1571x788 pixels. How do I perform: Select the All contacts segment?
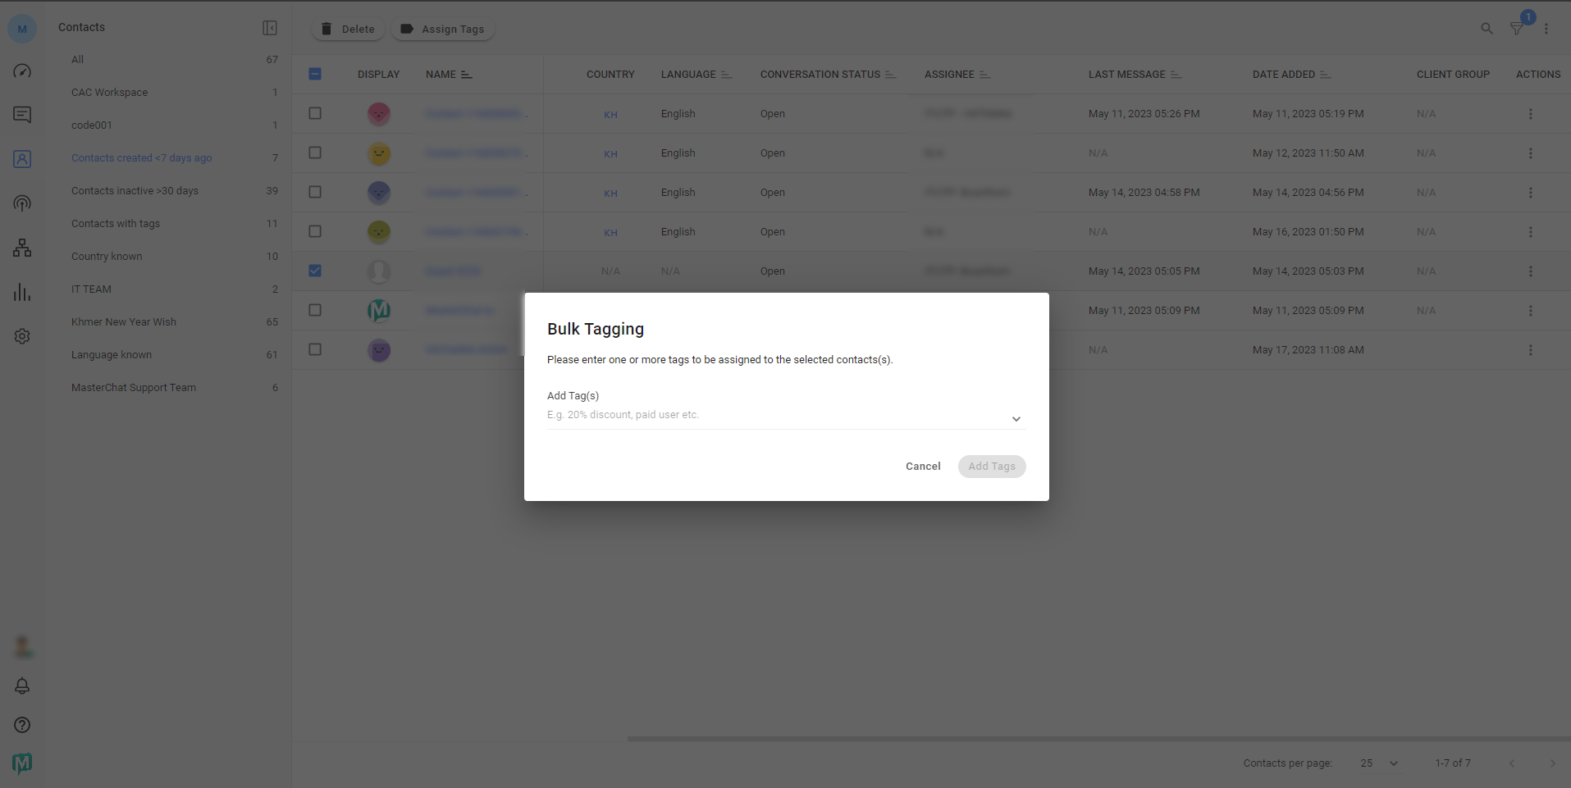[x=174, y=60]
